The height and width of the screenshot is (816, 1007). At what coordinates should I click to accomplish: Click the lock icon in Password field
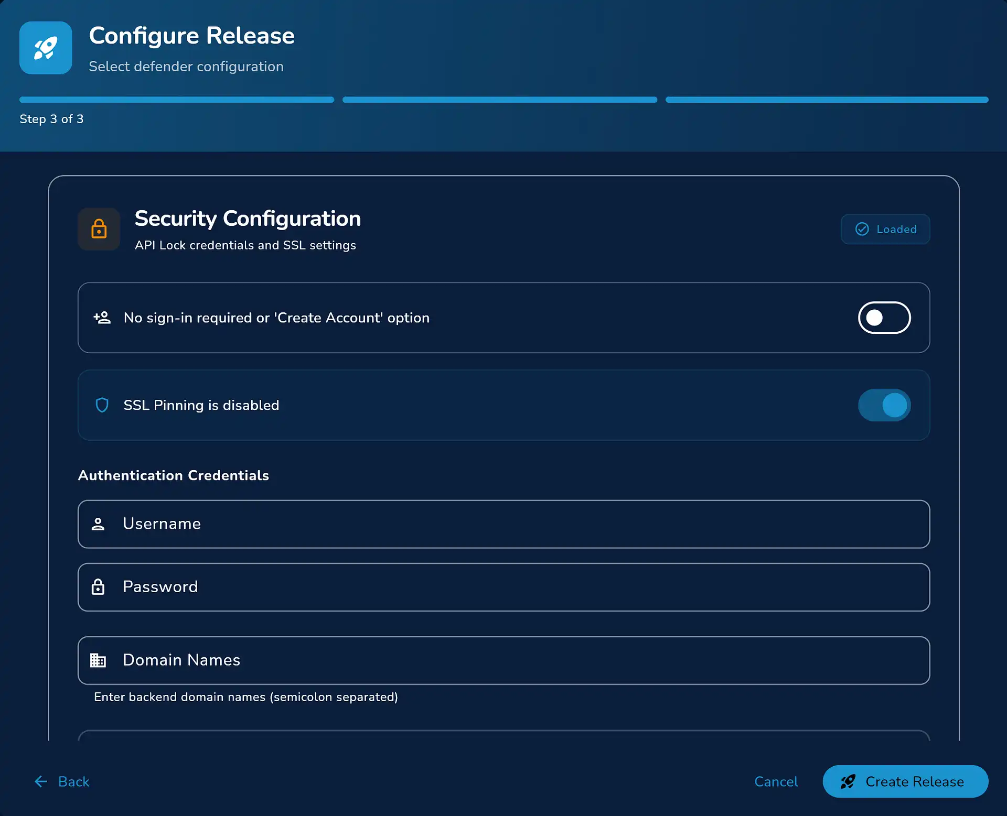click(98, 587)
